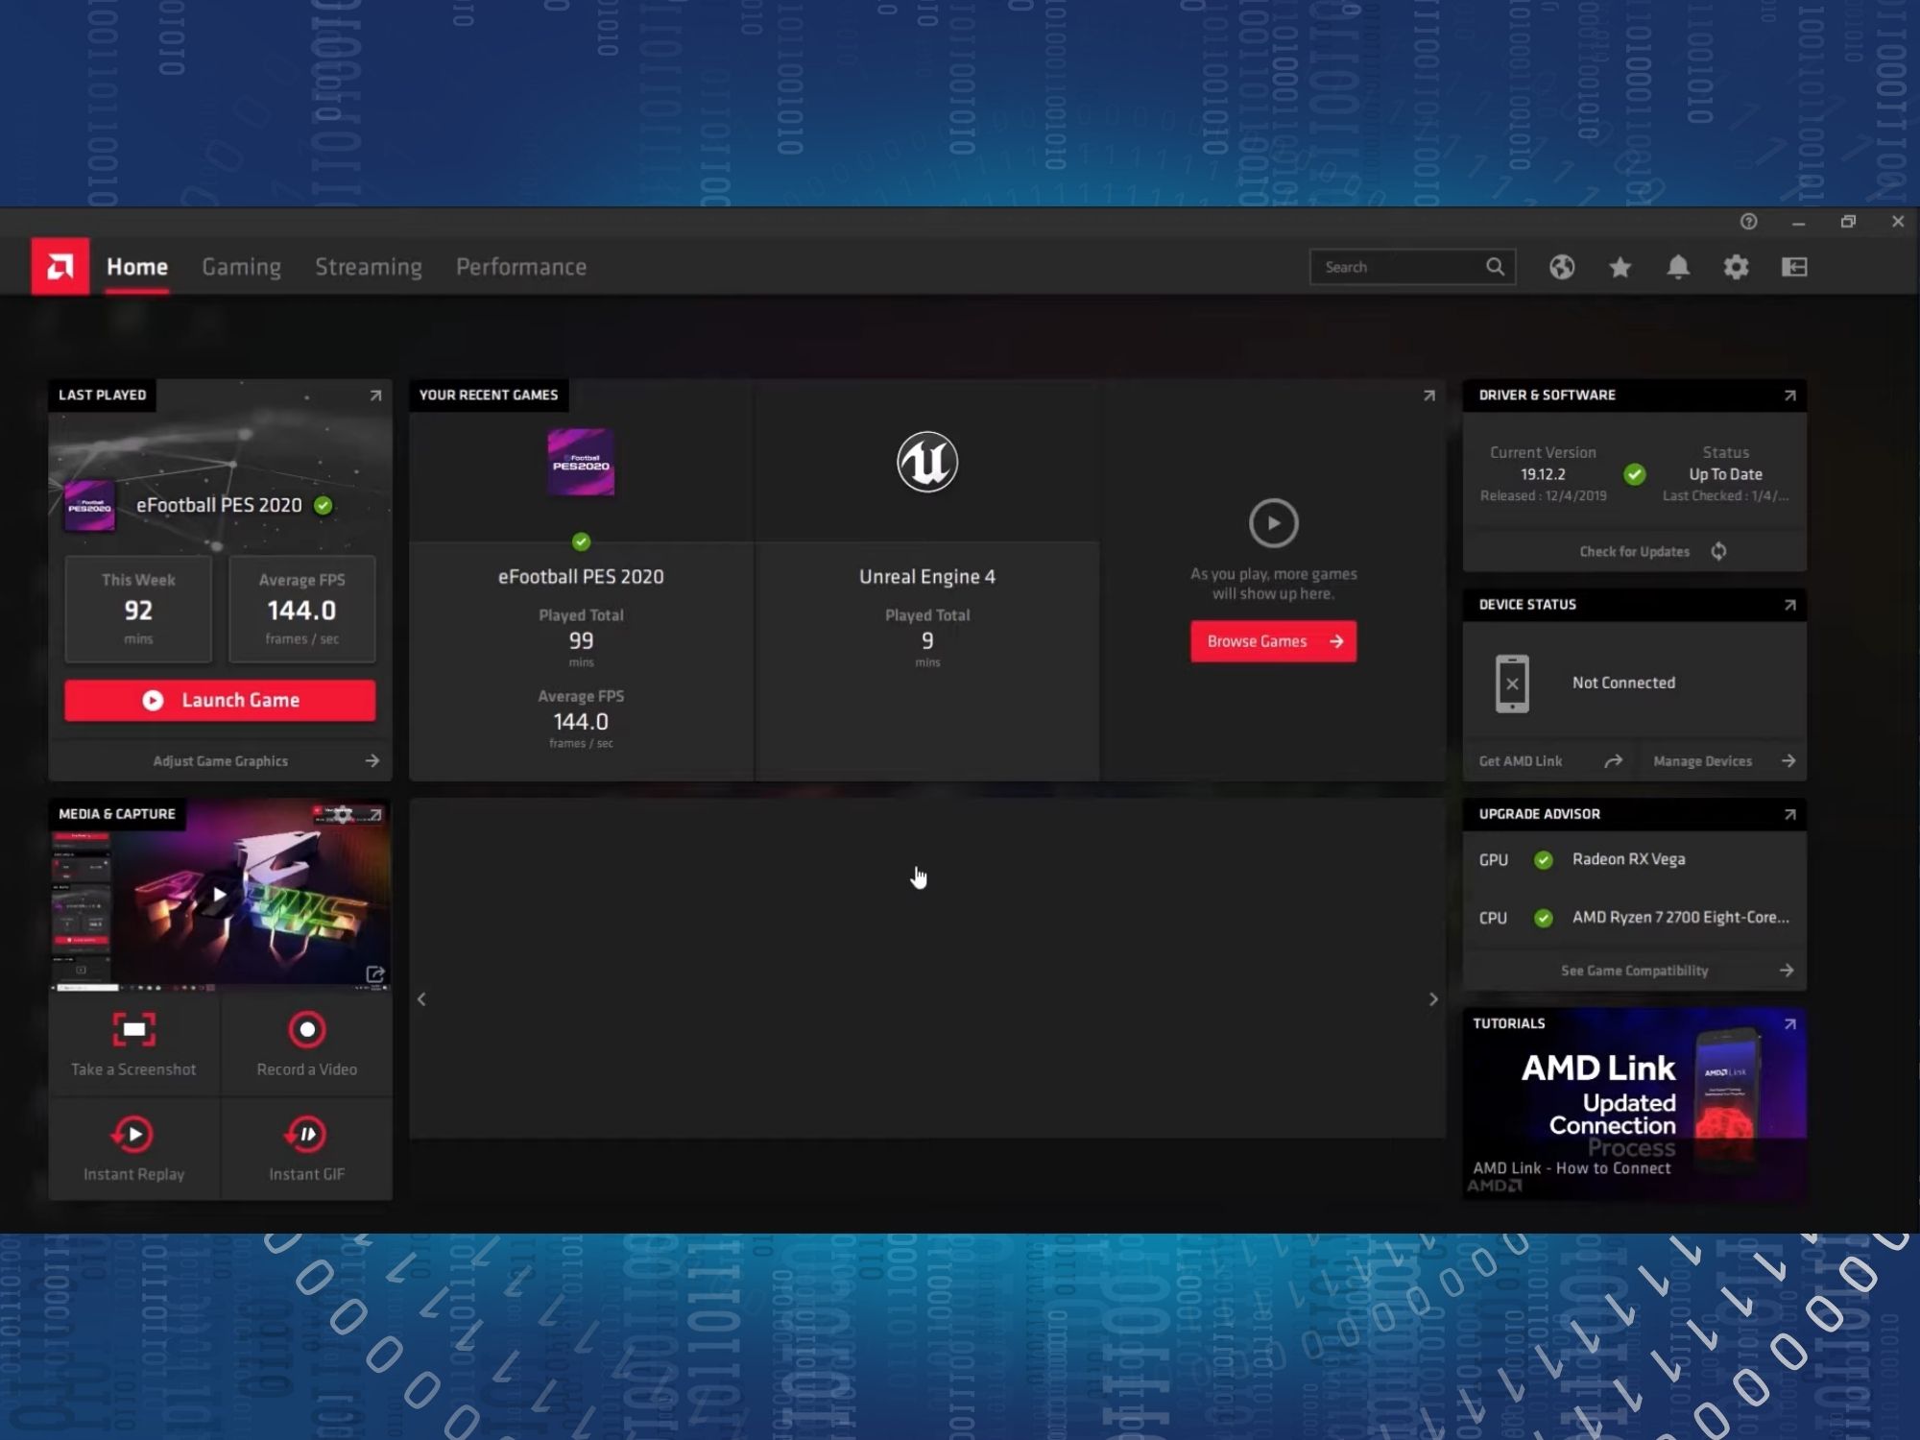The height and width of the screenshot is (1440, 1920).
Task: Open the AMD Link tutorial thumbnail
Action: (1634, 1104)
